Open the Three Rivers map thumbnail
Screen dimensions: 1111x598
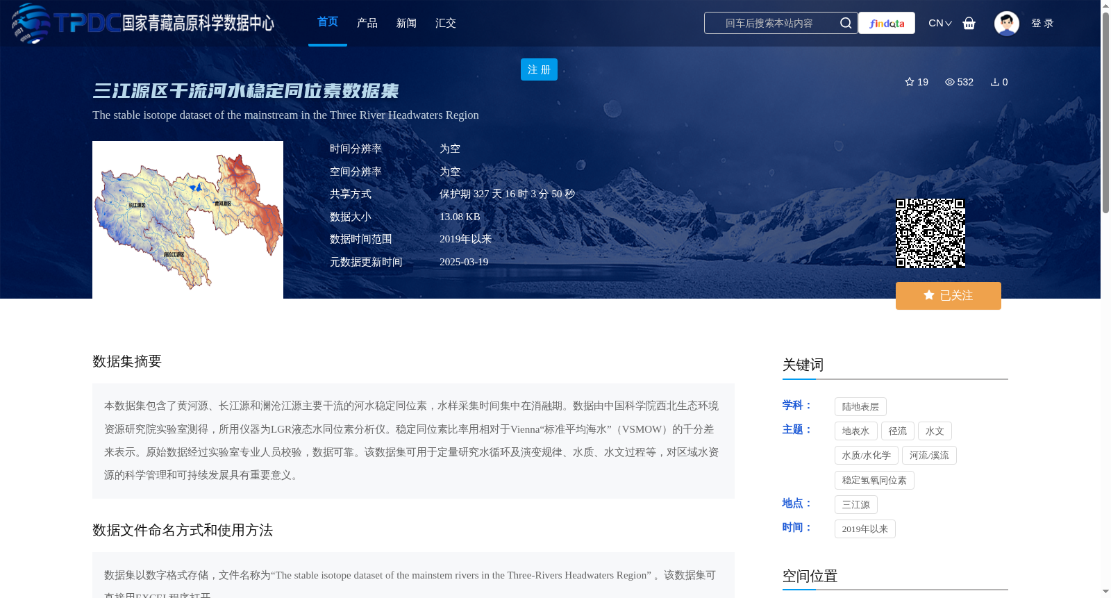coord(187,219)
